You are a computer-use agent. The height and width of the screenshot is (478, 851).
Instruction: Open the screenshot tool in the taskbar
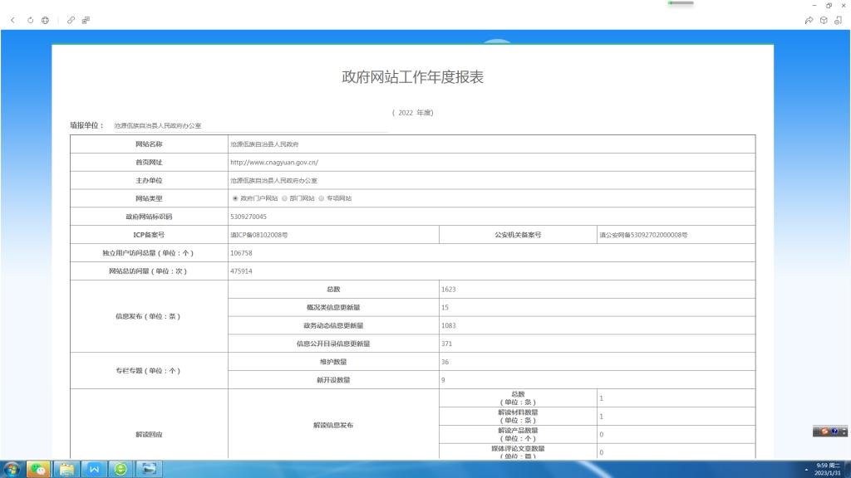coord(148,469)
